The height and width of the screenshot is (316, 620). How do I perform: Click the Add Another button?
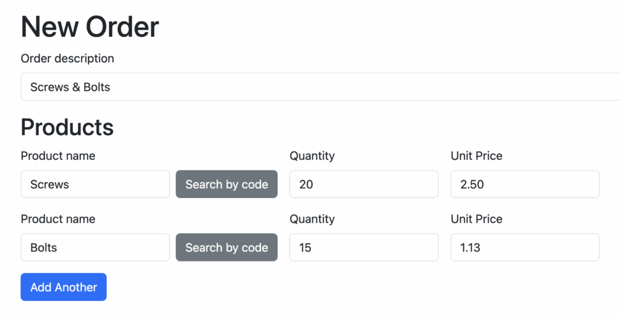(x=64, y=287)
